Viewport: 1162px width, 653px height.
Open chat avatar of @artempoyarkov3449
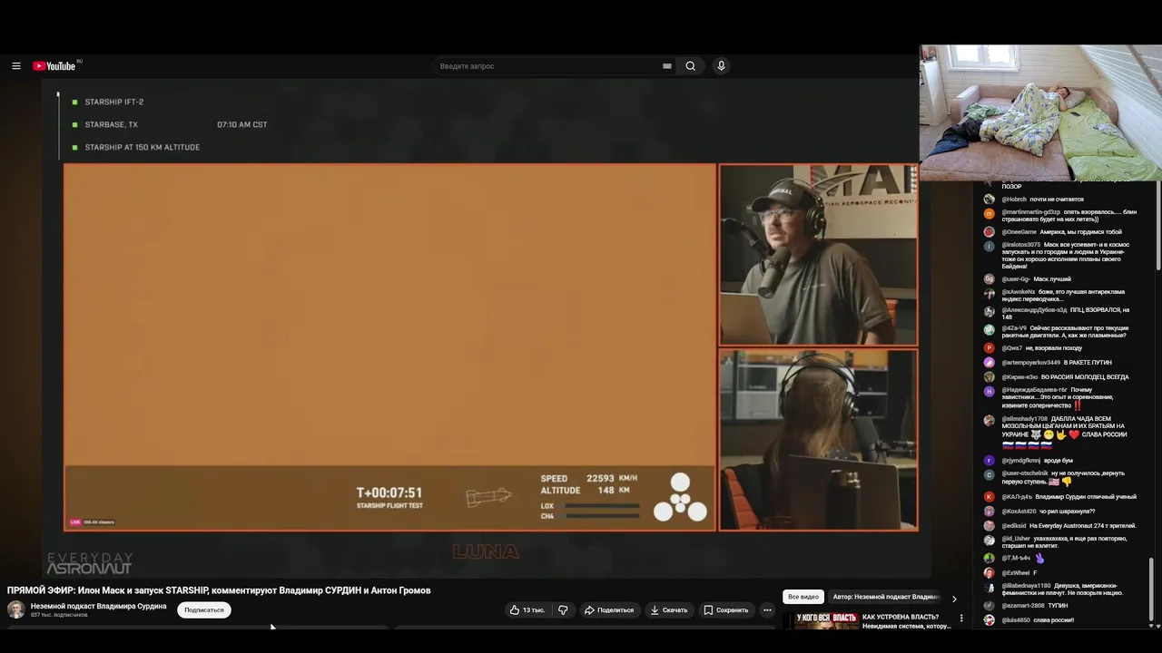[990, 363]
